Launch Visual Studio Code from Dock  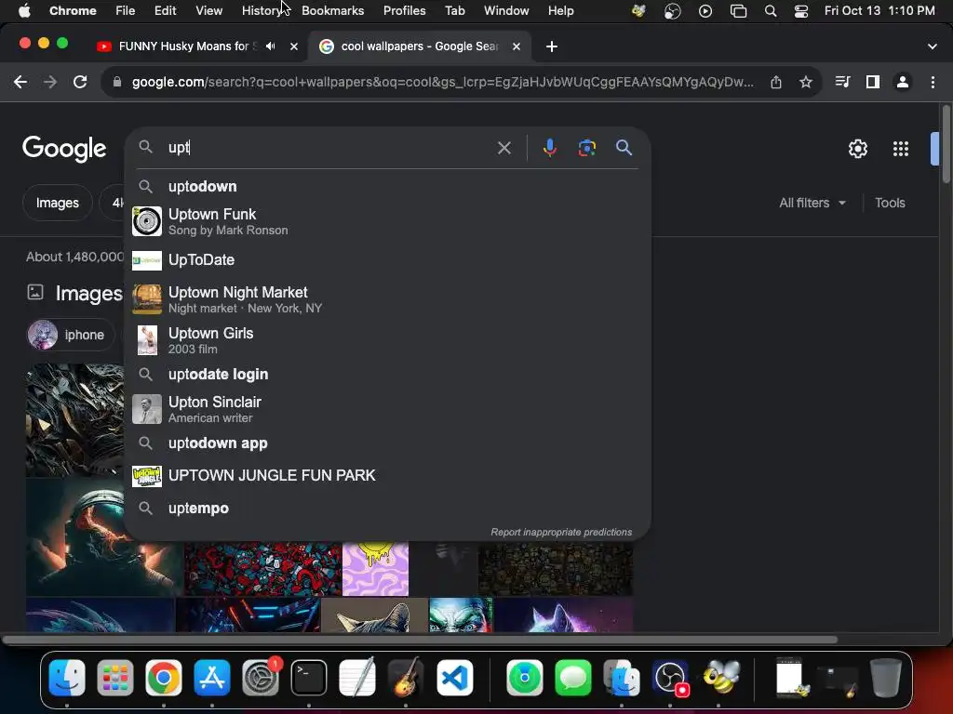tap(454, 678)
